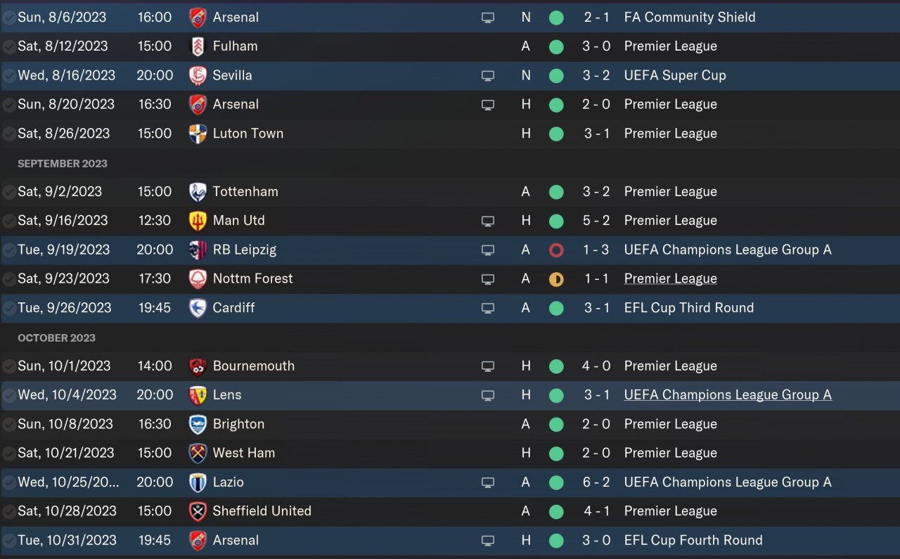Click orange draw indicator for Nottm Forest match
This screenshot has height=559, width=900.
[556, 279]
